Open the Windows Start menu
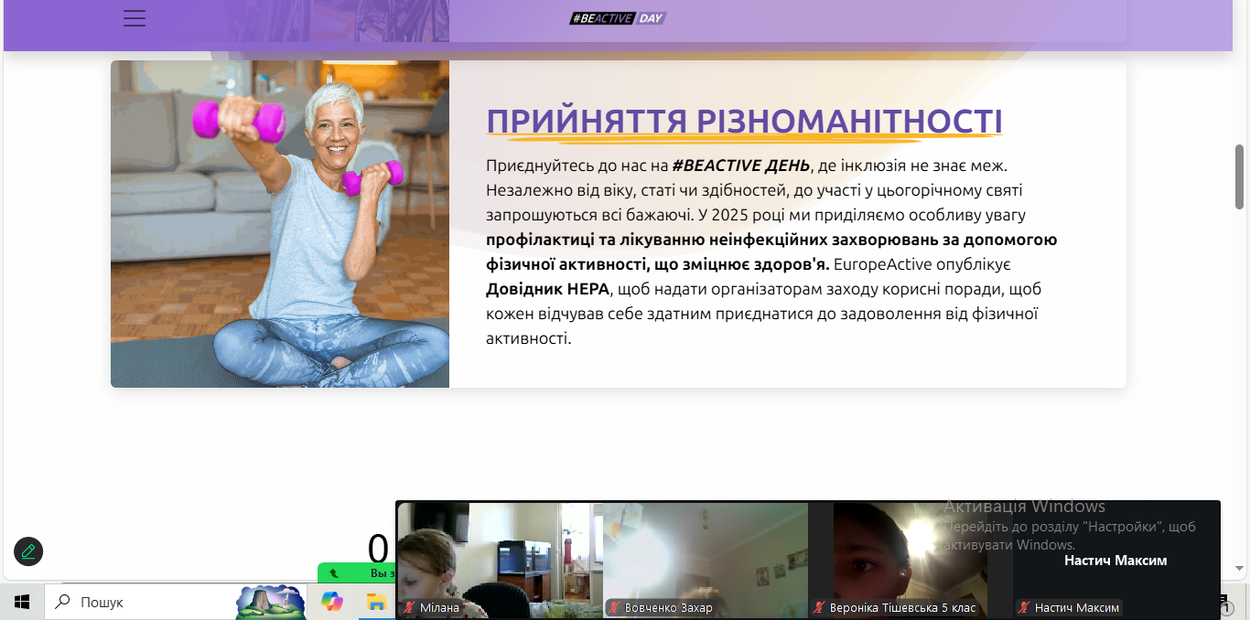1250x620 pixels. [x=22, y=602]
